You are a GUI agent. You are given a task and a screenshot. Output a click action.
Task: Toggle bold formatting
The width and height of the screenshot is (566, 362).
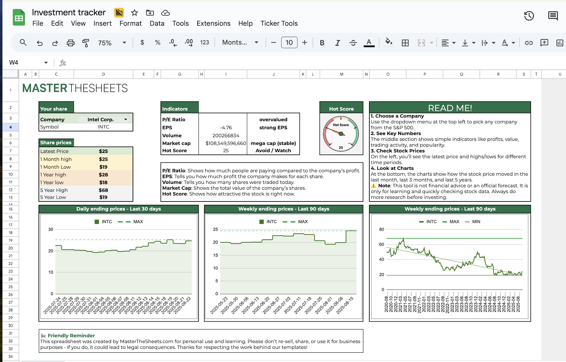point(322,43)
